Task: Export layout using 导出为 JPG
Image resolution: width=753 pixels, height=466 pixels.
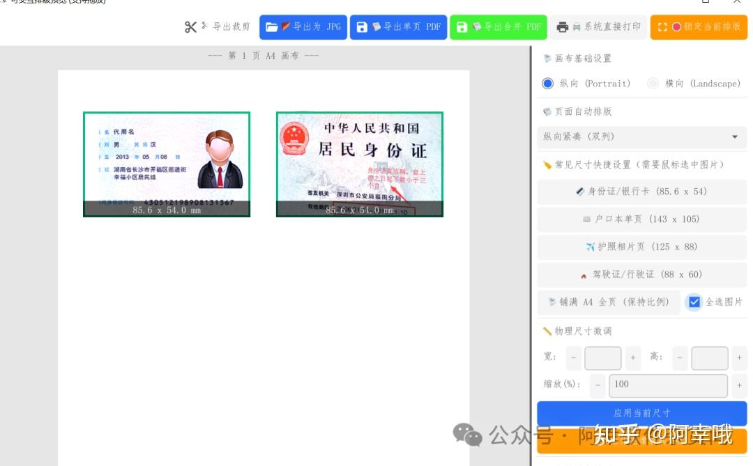Action: 303,27
